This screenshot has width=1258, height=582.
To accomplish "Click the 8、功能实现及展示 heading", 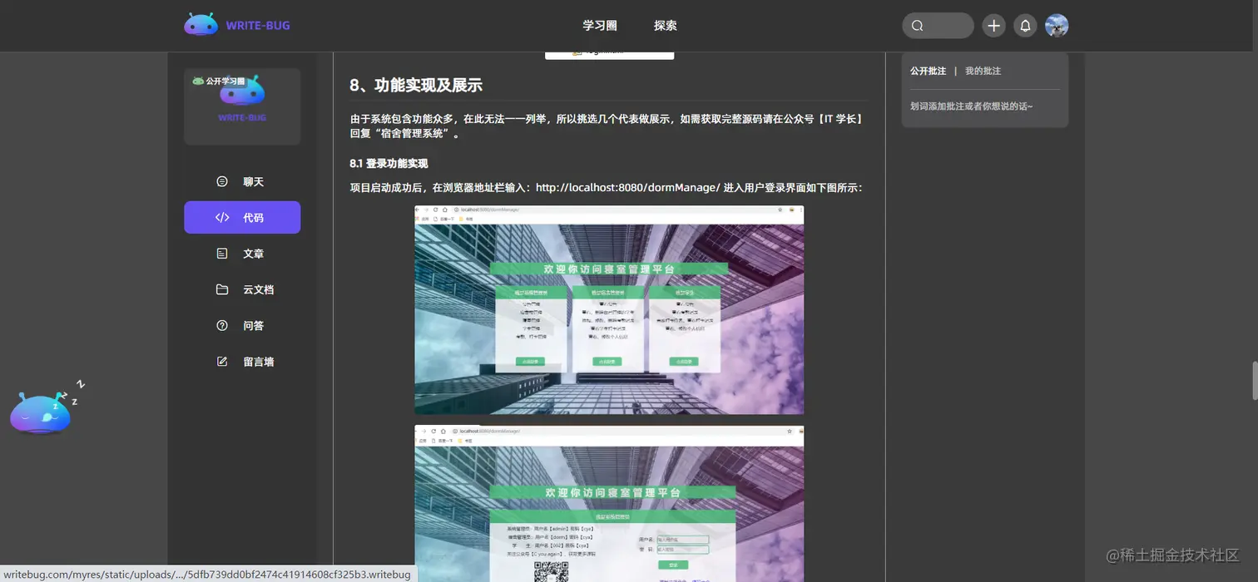I will [416, 86].
